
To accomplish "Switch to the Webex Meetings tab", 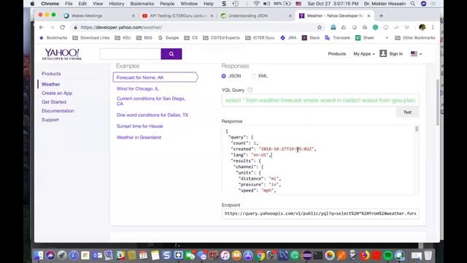I will coord(99,16).
